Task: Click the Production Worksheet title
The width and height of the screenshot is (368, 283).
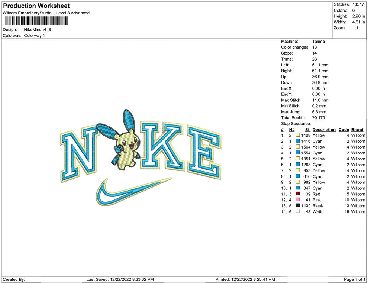Action: (36, 6)
